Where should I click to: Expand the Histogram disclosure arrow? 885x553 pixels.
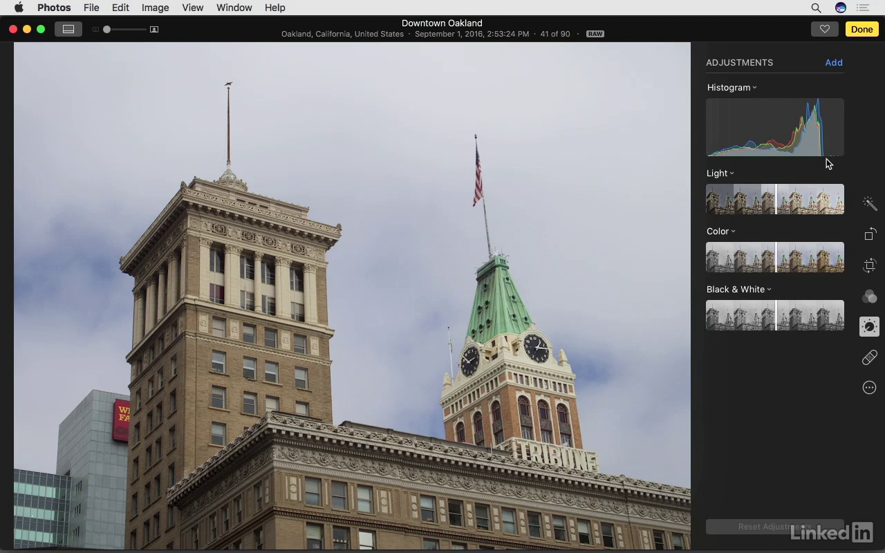coord(754,88)
